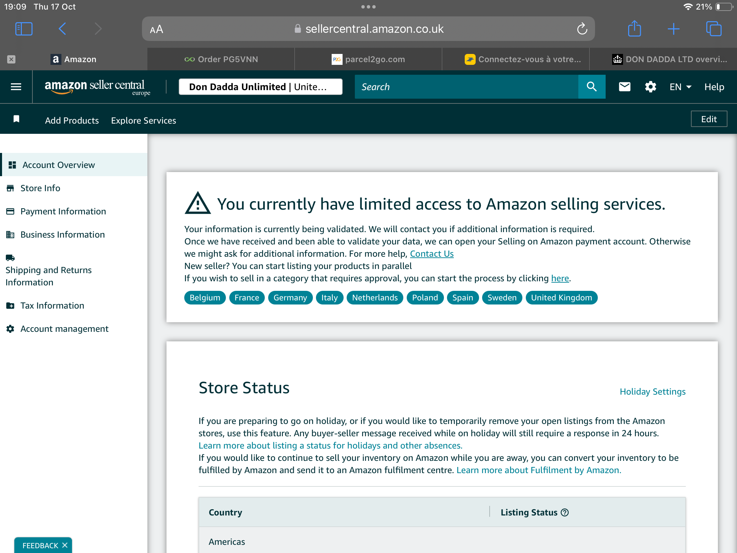Click the United Kingdom country tag
The height and width of the screenshot is (553, 737).
click(x=562, y=298)
